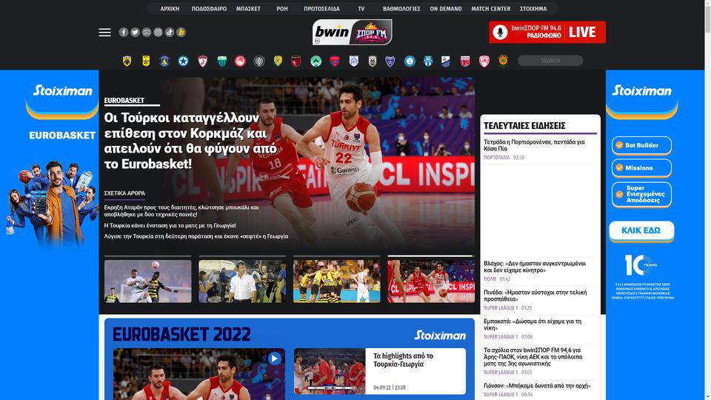Select the OFI black-white circle logo
This screenshot has width=711, height=400.
[259, 61]
